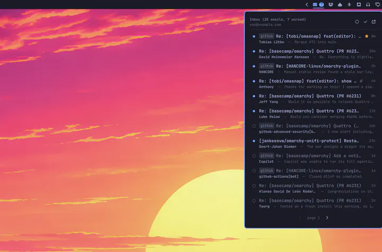
Task: Mark the Copilot email as unread via its circle
Action: 254,156
